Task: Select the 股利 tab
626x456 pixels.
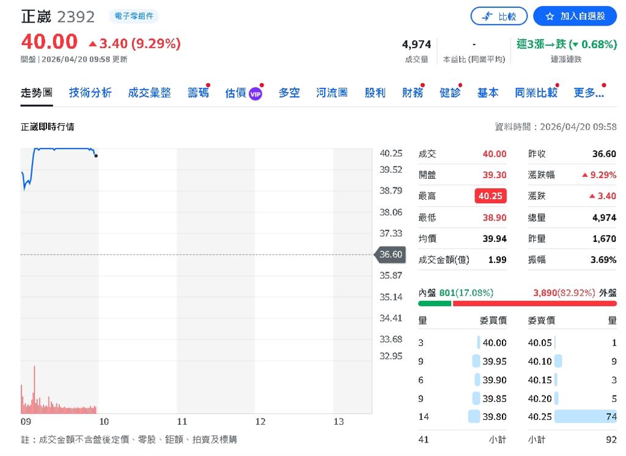Action: [375, 93]
